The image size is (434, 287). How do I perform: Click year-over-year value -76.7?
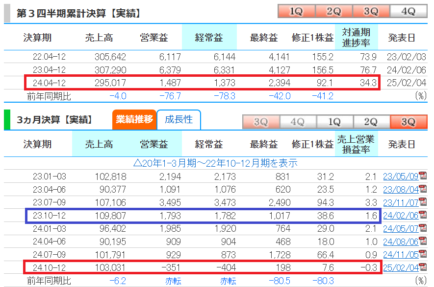click(x=170, y=96)
